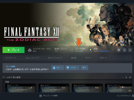134x100 pixels.
Task: Click the cloud status icon
Action: tap(30, 50)
